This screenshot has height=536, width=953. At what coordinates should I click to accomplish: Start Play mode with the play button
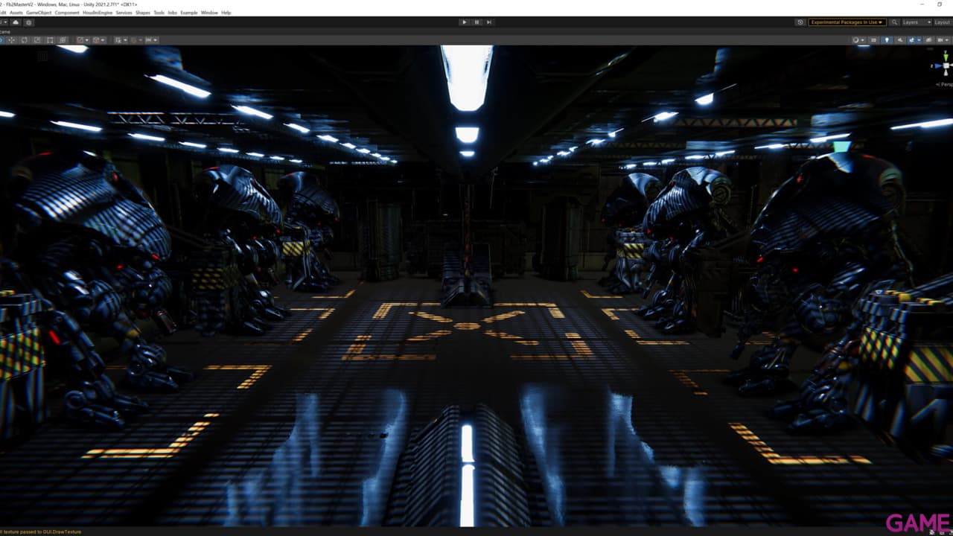(x=464, y=22)
